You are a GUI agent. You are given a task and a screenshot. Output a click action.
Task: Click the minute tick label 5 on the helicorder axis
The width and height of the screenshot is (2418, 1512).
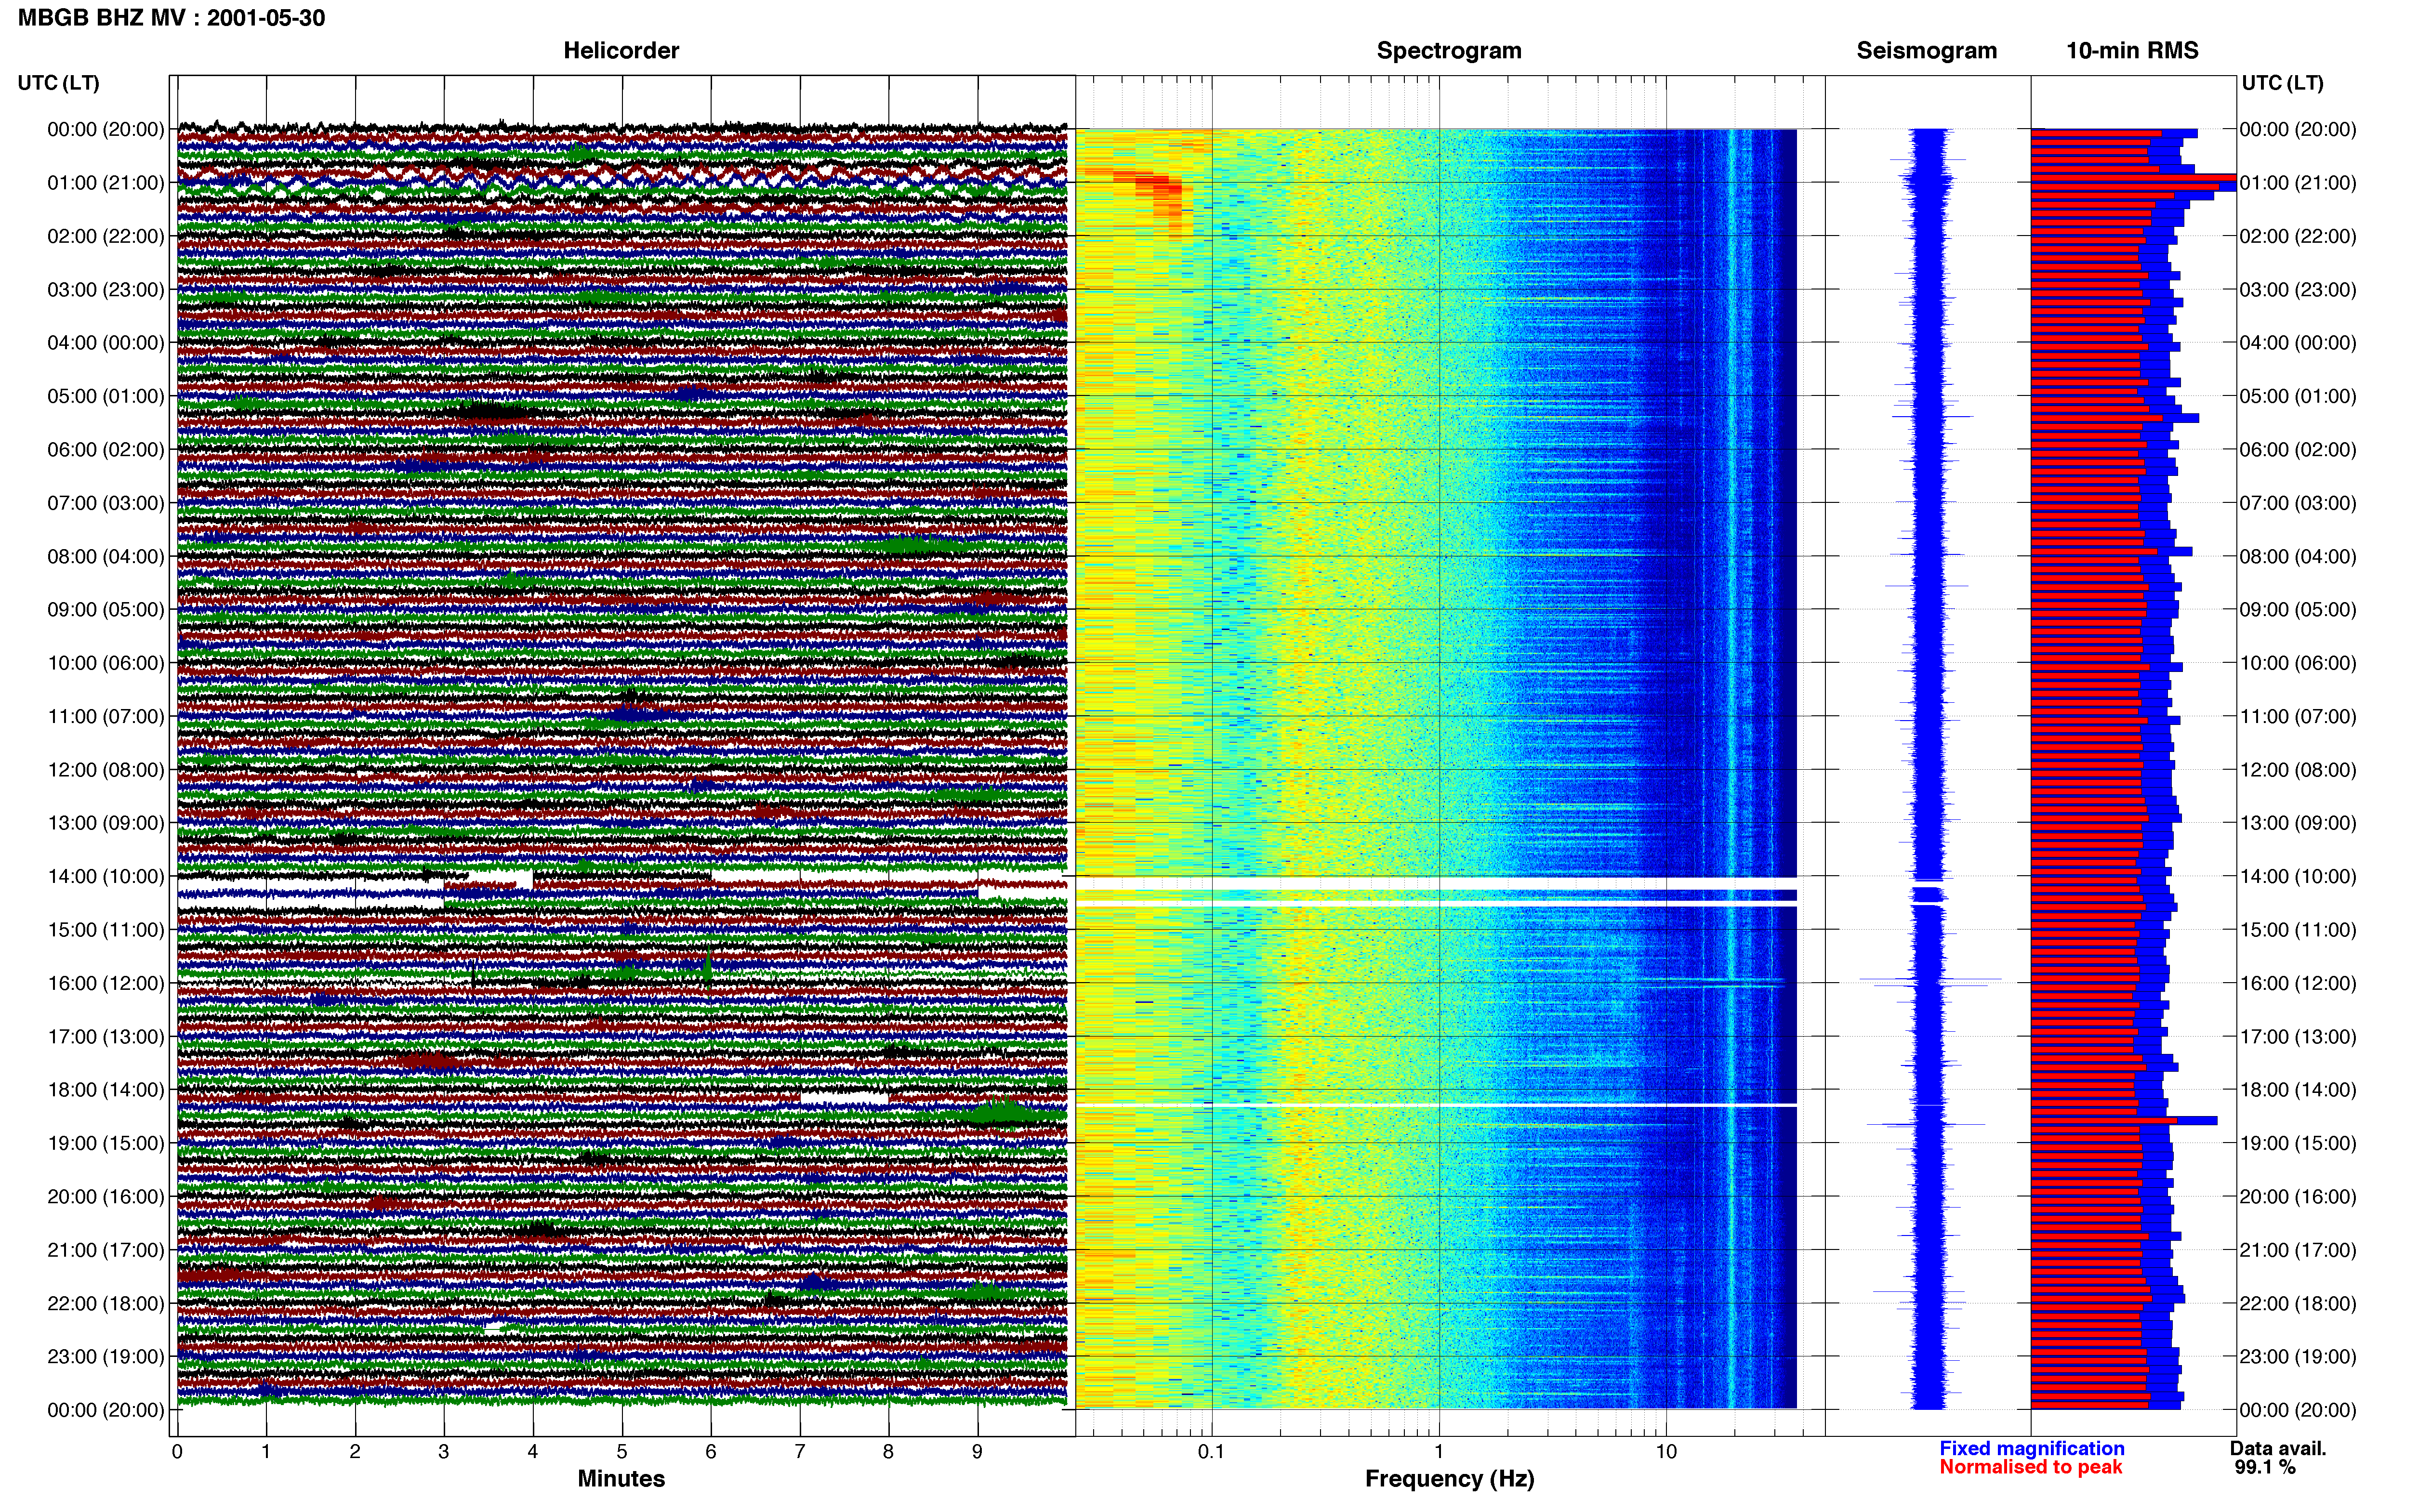(x=622, y=1452)
